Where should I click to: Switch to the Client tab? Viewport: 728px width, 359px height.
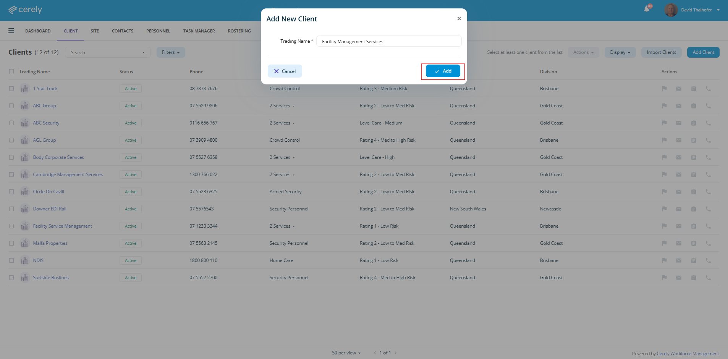pos(71,31)
